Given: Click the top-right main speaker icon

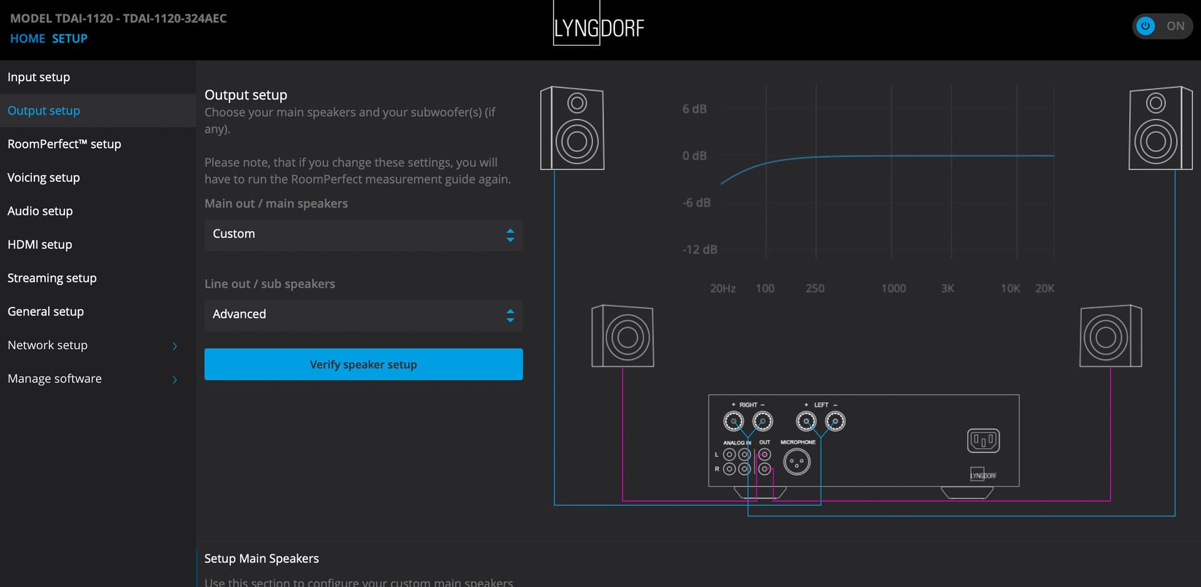Looking at the screenshot, I should 1160,128.
